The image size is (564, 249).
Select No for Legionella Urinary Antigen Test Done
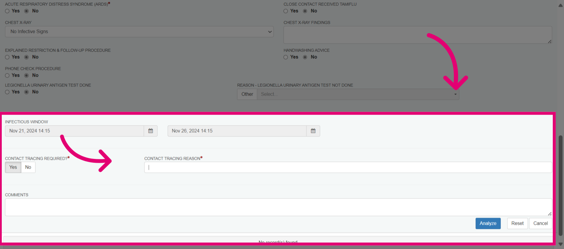26,92
